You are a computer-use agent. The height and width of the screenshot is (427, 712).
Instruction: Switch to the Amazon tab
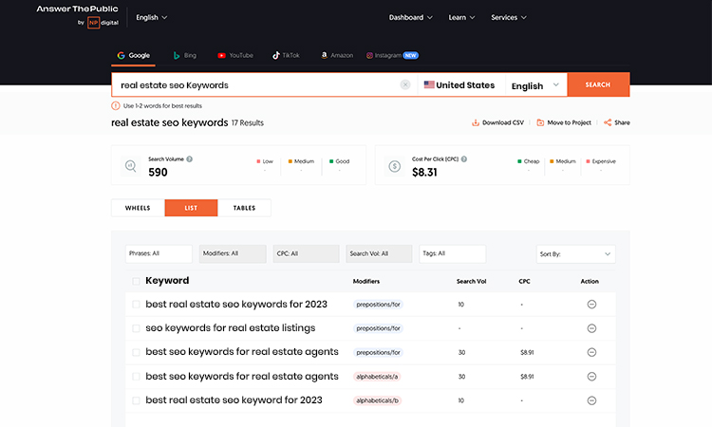pyautogui.click(x=337, y=55)
